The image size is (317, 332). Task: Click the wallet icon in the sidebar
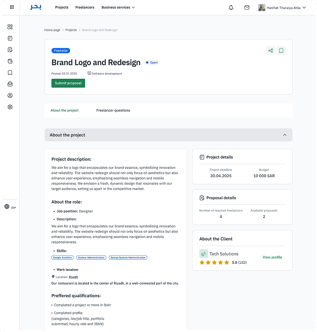tap(10, 61)
